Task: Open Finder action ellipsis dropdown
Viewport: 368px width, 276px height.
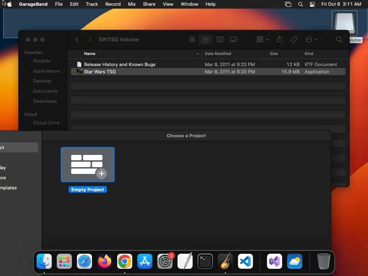Action: (x=312, y=40)
